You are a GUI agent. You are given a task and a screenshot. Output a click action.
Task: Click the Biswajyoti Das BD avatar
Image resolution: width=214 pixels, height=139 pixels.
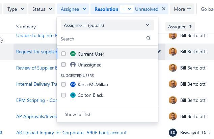[173, 133]
